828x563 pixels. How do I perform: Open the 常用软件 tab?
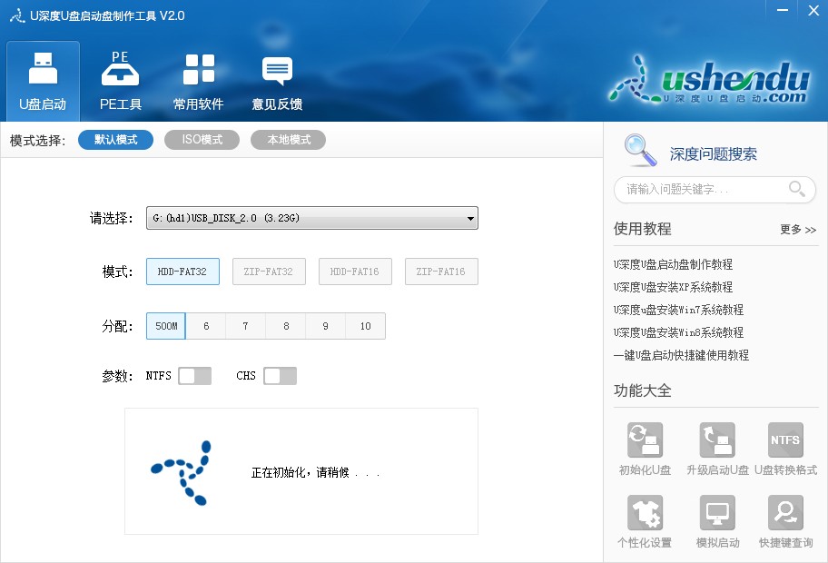[x=199, y=82]
